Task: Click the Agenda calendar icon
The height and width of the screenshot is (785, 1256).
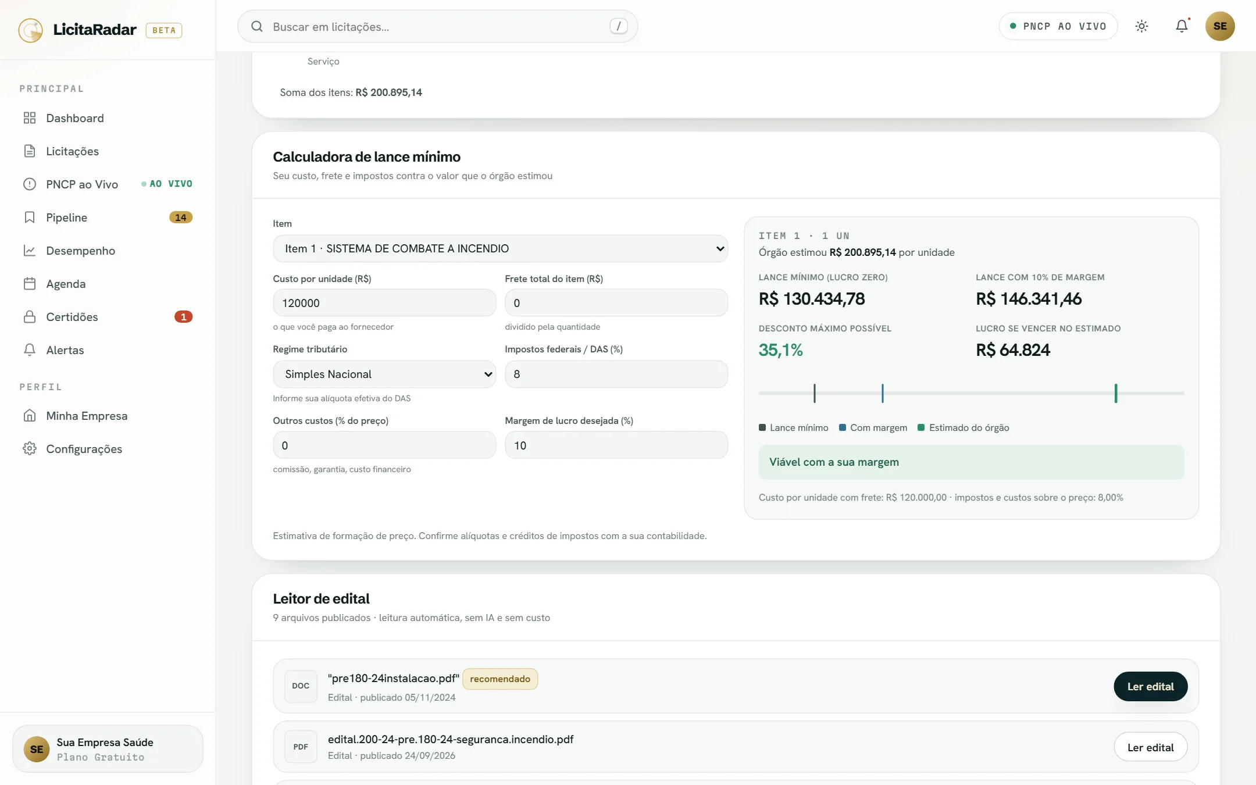Action: (30, 284)
